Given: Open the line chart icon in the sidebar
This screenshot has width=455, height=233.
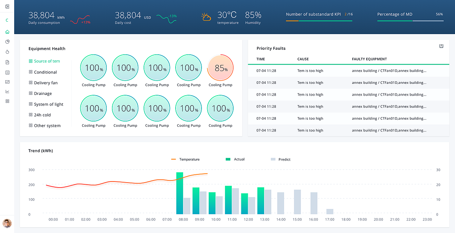Looking at the screenshot, I should 7,91.
